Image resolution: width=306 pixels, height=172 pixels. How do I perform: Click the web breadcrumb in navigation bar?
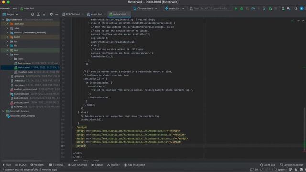point(15,8)
